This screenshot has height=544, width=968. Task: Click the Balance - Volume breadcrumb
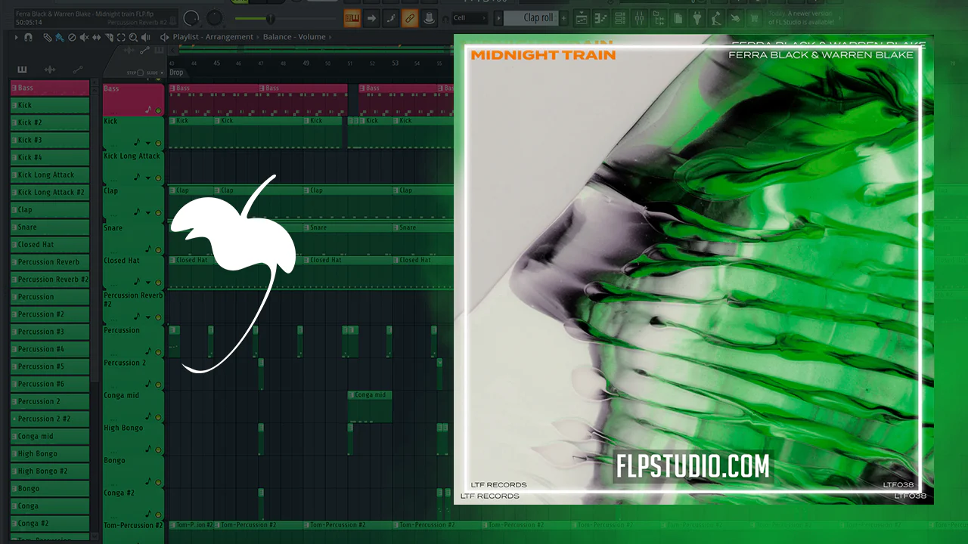click(294, 37)
